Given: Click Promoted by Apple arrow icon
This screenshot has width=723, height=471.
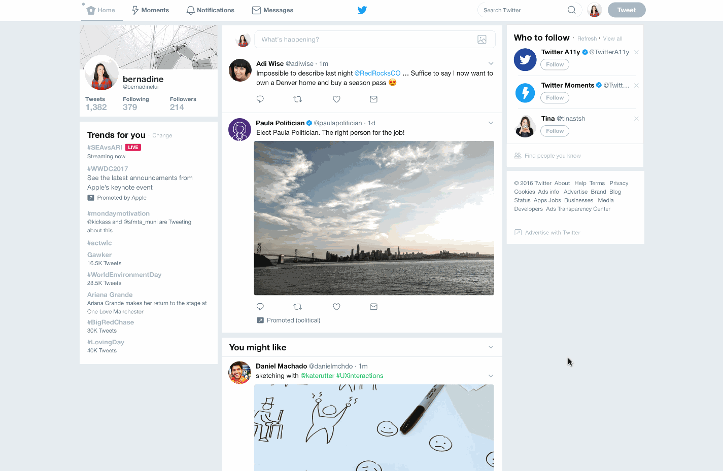Looking at the screenshot, I should (91, 198).
